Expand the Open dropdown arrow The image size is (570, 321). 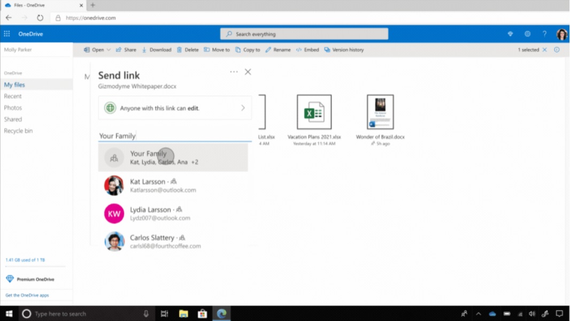tap(109, 50)
